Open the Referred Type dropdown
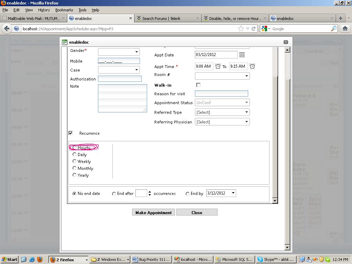Screen dimensions: 352x264 (x=222, y=112)
